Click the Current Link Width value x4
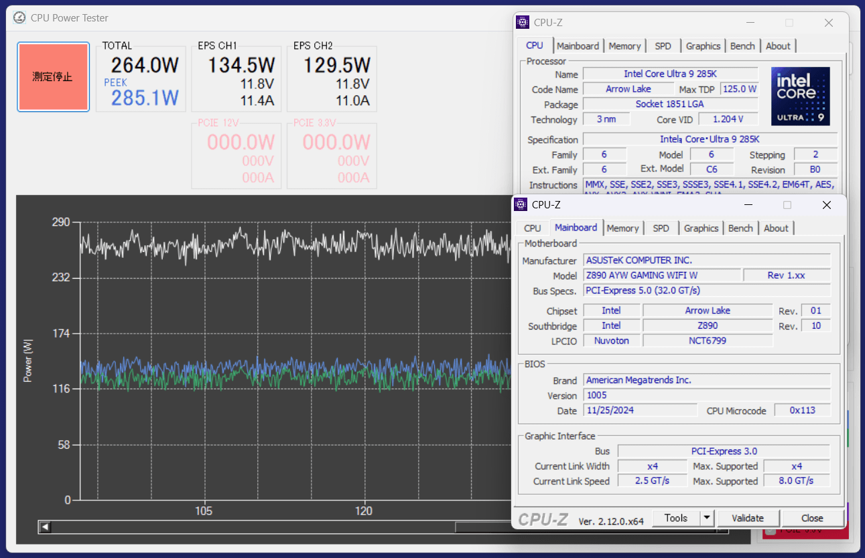 coord(653,466)
